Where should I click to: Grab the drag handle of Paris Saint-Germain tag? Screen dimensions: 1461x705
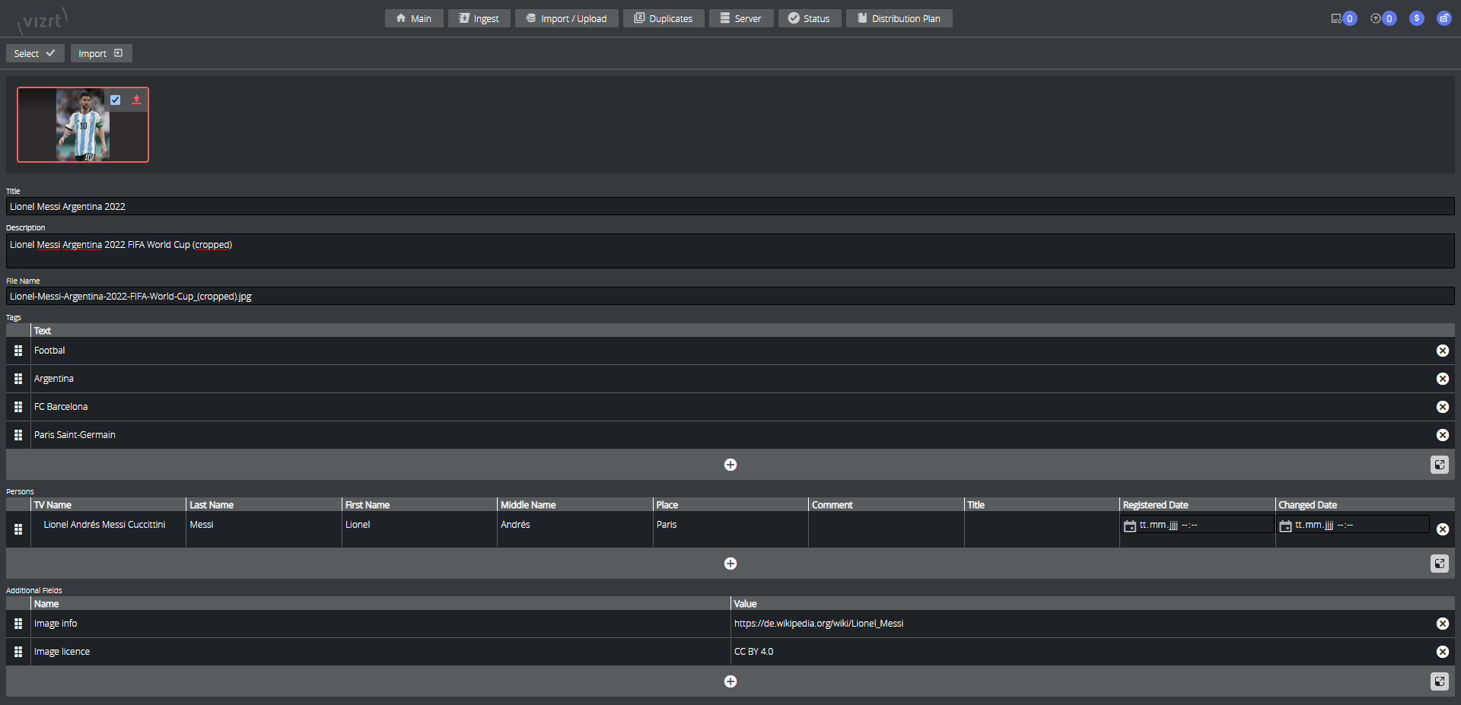pos(18,435)
